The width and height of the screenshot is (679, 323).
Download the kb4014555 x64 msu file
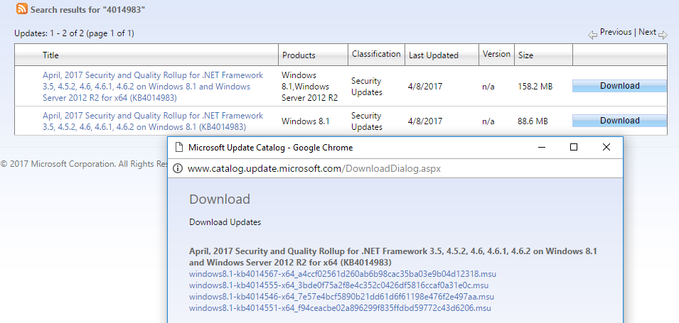point(339,285)
